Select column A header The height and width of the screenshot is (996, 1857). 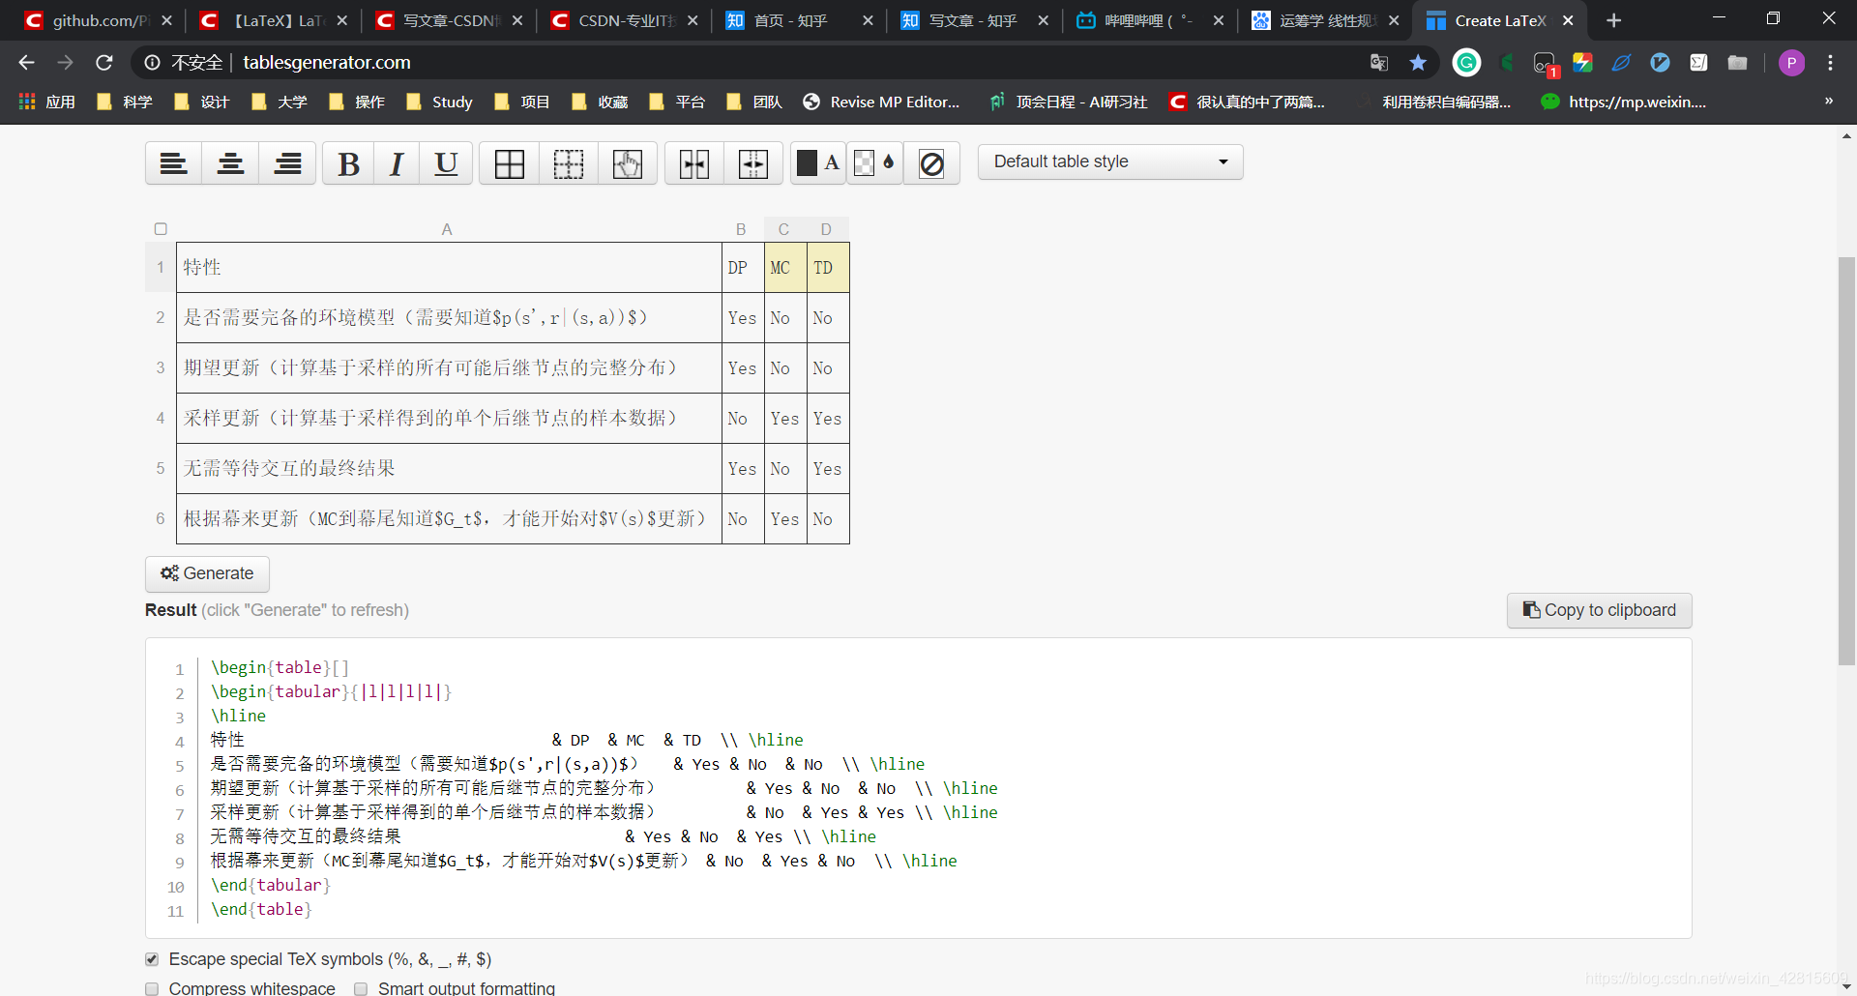[447, 229]
